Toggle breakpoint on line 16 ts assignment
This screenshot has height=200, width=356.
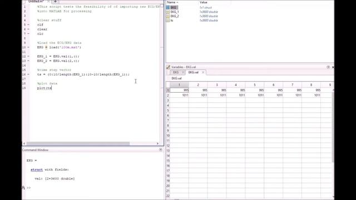click(28, 74)
